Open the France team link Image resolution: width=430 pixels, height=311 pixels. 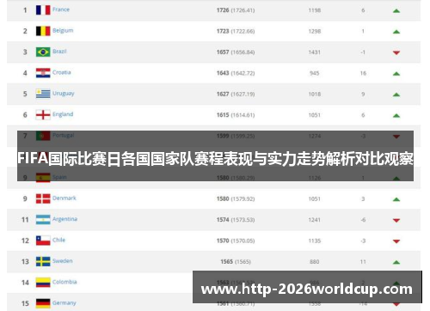[x=61, y=9]
